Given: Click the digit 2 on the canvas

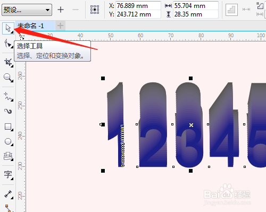Looking at the screenshot, I should click(x=153, y=124).
